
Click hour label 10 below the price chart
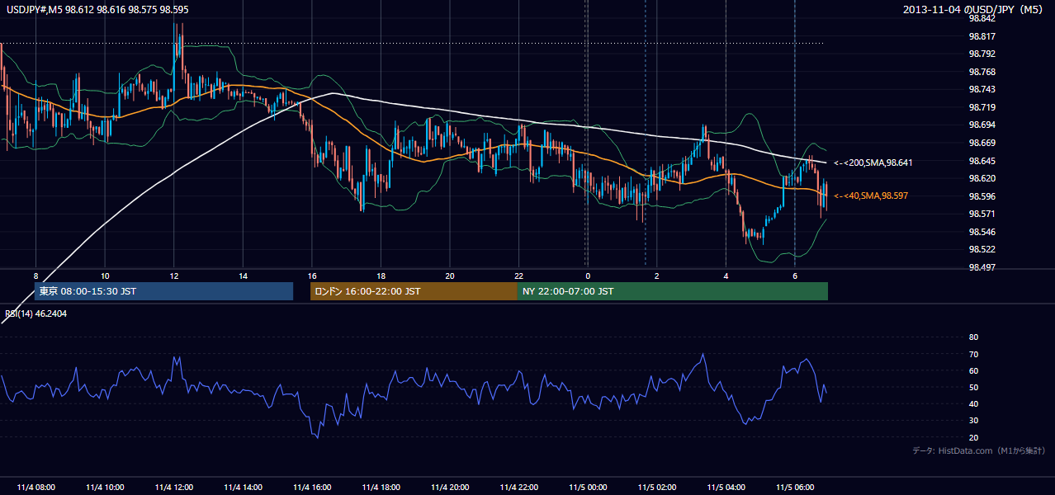pos(105,276)
